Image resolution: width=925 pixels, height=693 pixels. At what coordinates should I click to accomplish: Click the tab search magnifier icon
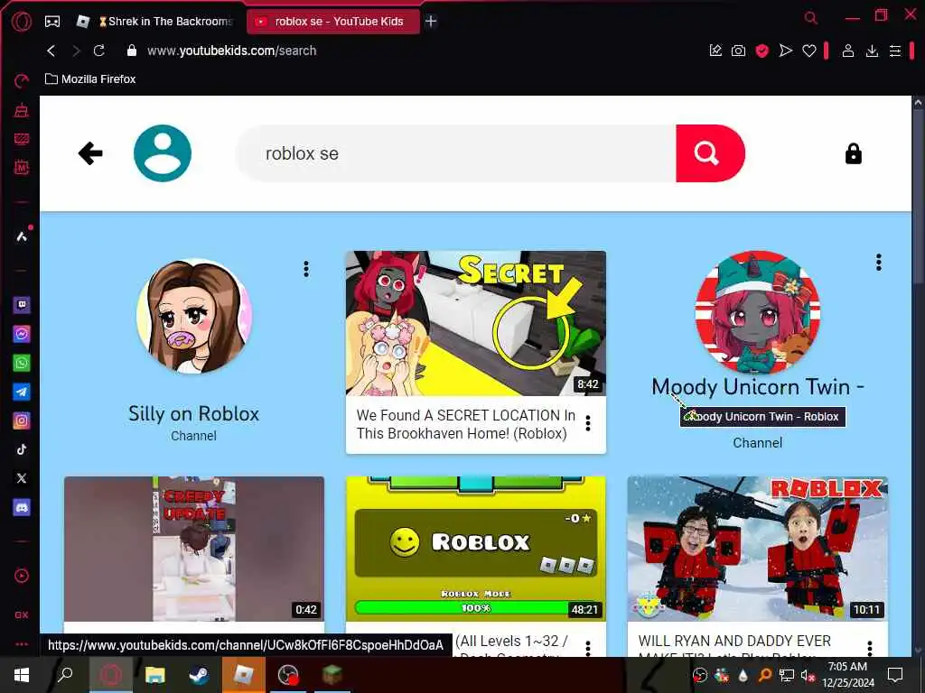(811, 18)
